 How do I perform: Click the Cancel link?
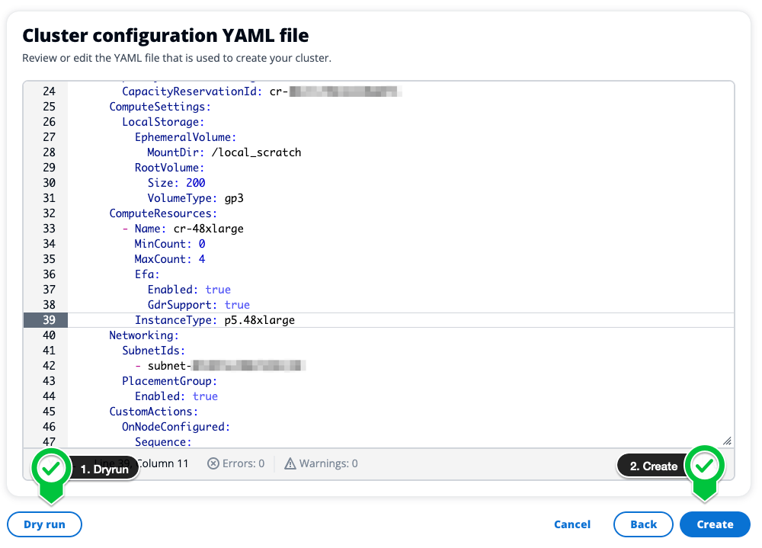click(572, 524)
